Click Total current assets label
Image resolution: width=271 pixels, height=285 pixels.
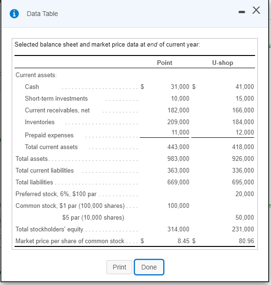point(51,147)
